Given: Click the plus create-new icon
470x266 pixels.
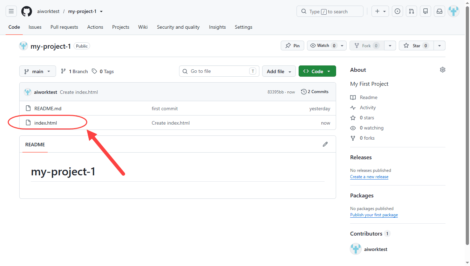Looking at the screenshot, I should (377, 11).
